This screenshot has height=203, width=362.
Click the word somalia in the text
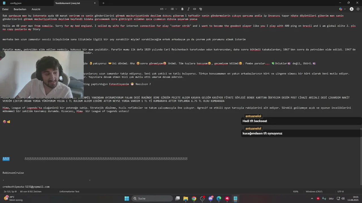tap(47, 26)
